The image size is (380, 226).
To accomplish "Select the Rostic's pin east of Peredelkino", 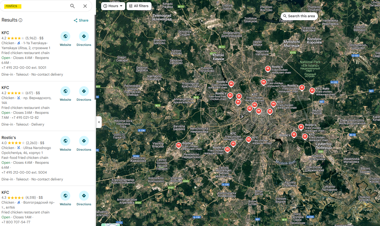I will (x=227, y=149).
